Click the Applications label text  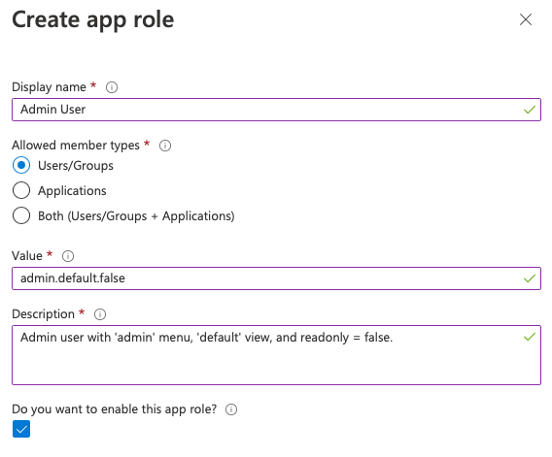coord(72,191)
